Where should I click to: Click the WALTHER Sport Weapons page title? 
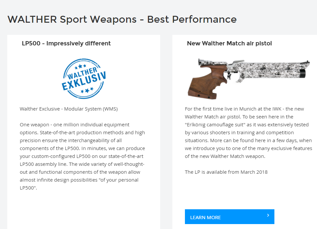click(122, 19)
